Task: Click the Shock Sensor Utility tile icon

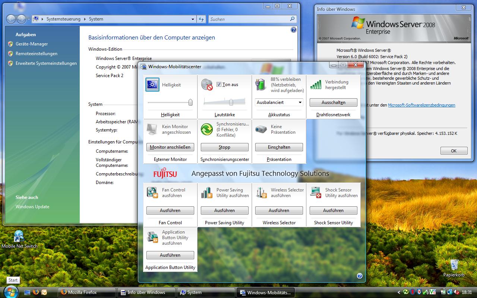Action: 316,193
